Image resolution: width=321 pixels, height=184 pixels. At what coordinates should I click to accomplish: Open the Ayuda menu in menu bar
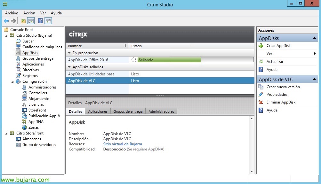click(56, 13)
